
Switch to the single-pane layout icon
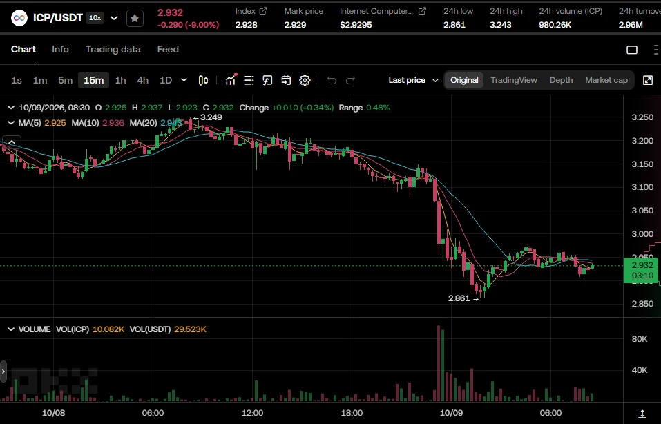[632, 50]
